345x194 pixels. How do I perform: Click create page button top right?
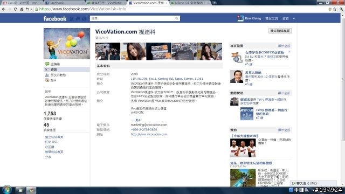pyautogui.click(x=280, y=31)
